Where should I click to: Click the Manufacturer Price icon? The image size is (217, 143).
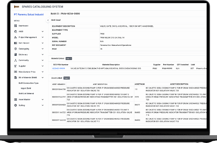(15, 72)
